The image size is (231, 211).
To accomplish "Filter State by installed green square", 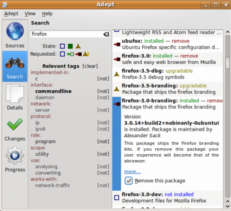I will point(70,46).
